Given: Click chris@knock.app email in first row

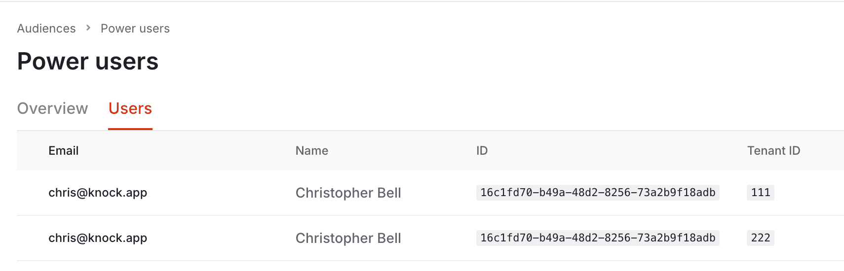Looking at the screenshot, I should tap(98, 193).
